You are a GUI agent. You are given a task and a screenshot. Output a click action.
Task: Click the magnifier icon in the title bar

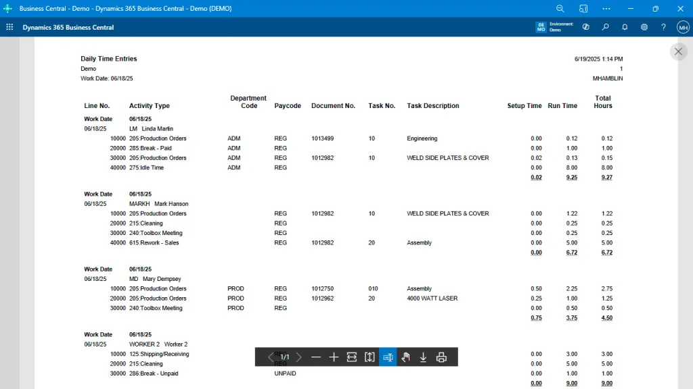click(560, 8)
